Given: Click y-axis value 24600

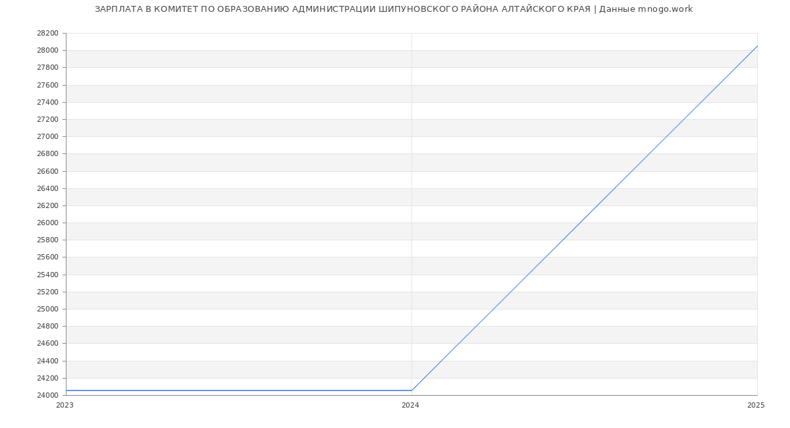Looking at the screenshot, I should 47,343.
